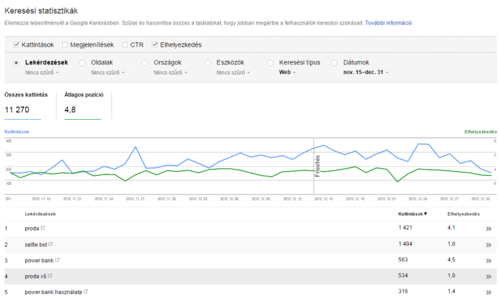Viewport: 499px width, 299px height.
Task: Open Nincs szűrő dropdown under Országok
Action: (171, 73)
